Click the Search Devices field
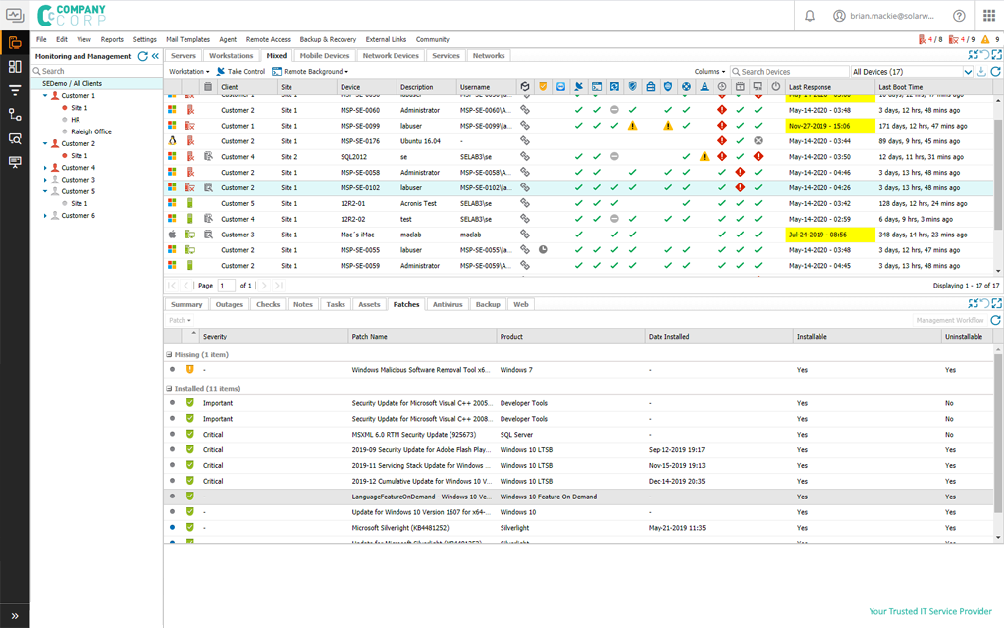1005x628 pixels. click(790, 71)
